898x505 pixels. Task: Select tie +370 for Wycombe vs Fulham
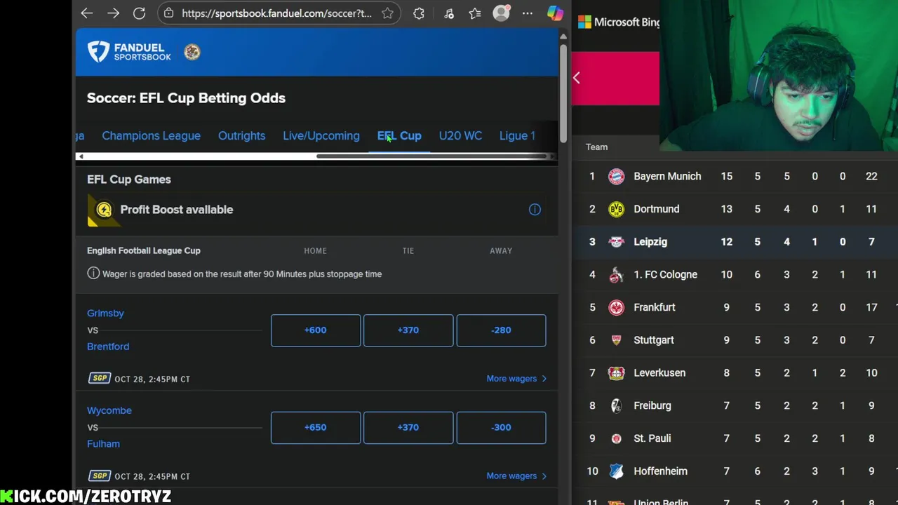pos(408,427)
